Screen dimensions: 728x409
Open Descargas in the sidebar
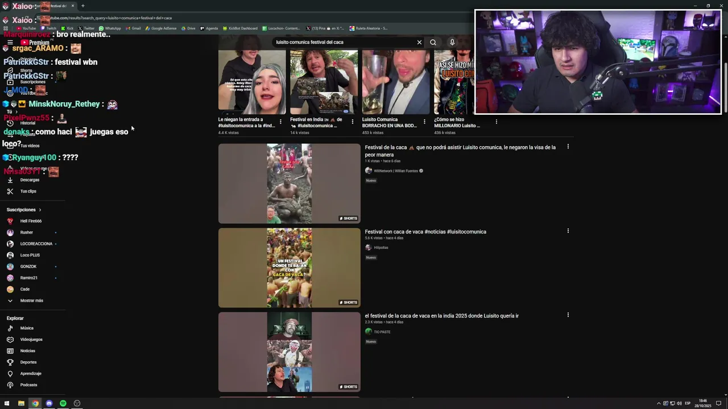coord(30,180)
